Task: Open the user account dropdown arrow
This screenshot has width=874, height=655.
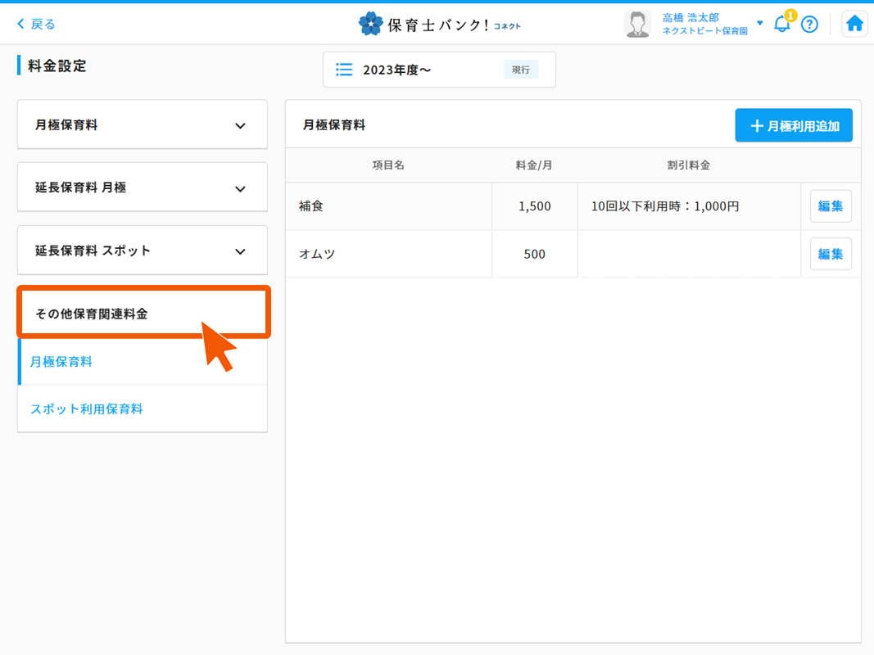Action: 759,23
